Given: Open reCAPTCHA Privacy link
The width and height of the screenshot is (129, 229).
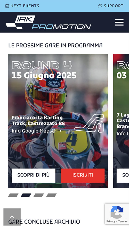Looking at the screenshot, I should [x=111, y=222].
